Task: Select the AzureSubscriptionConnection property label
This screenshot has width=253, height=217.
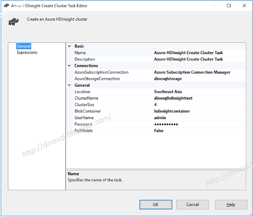Action: coord(102,72)
